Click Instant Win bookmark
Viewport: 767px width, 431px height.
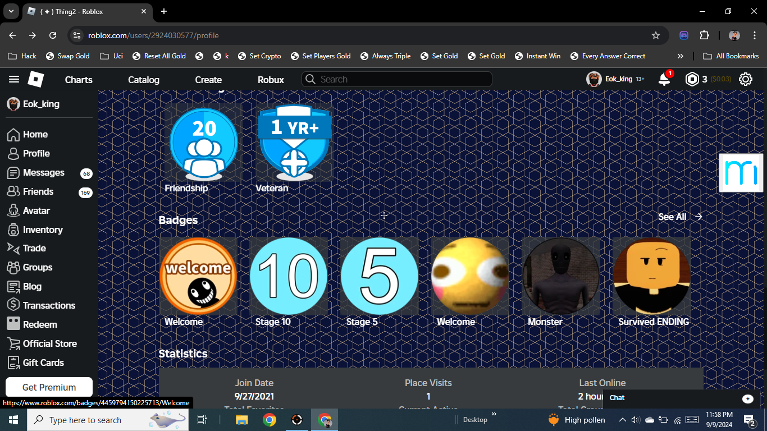(x=537, y=56)
